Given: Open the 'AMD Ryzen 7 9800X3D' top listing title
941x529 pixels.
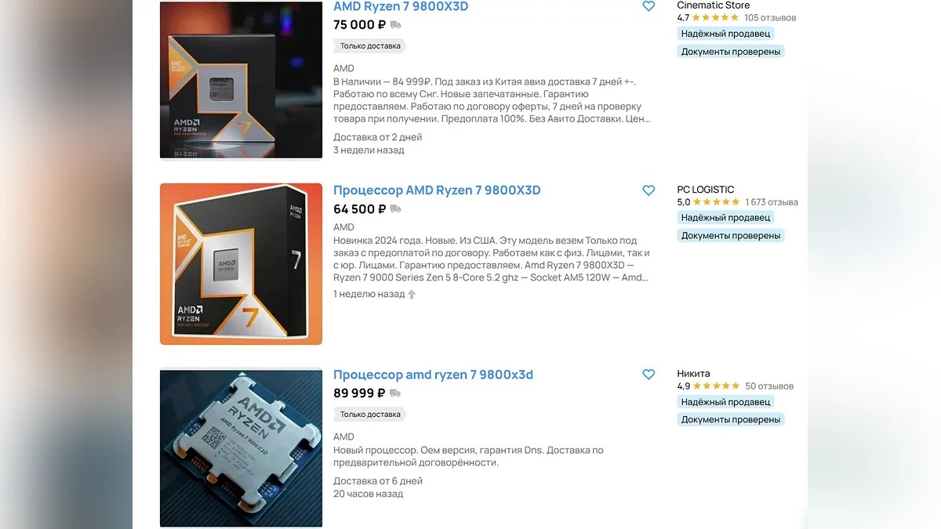Looking at the screenshot, I should pyautogui.click(x=401, y=6).
